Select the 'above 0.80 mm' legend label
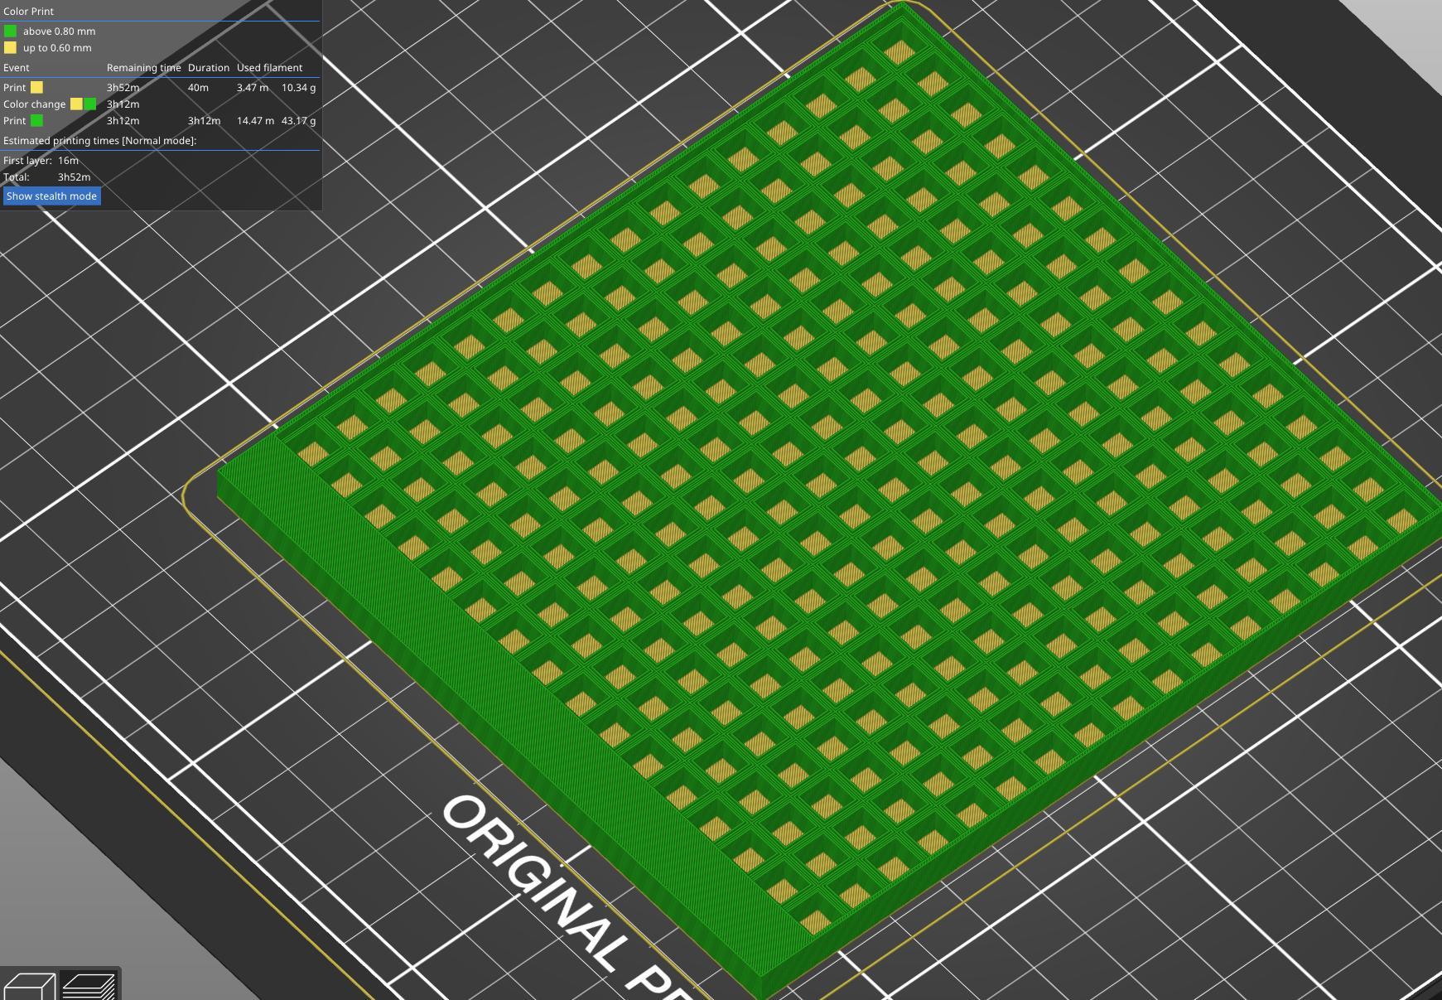Screen dimensions: 1442x1000 pos(59,31)
